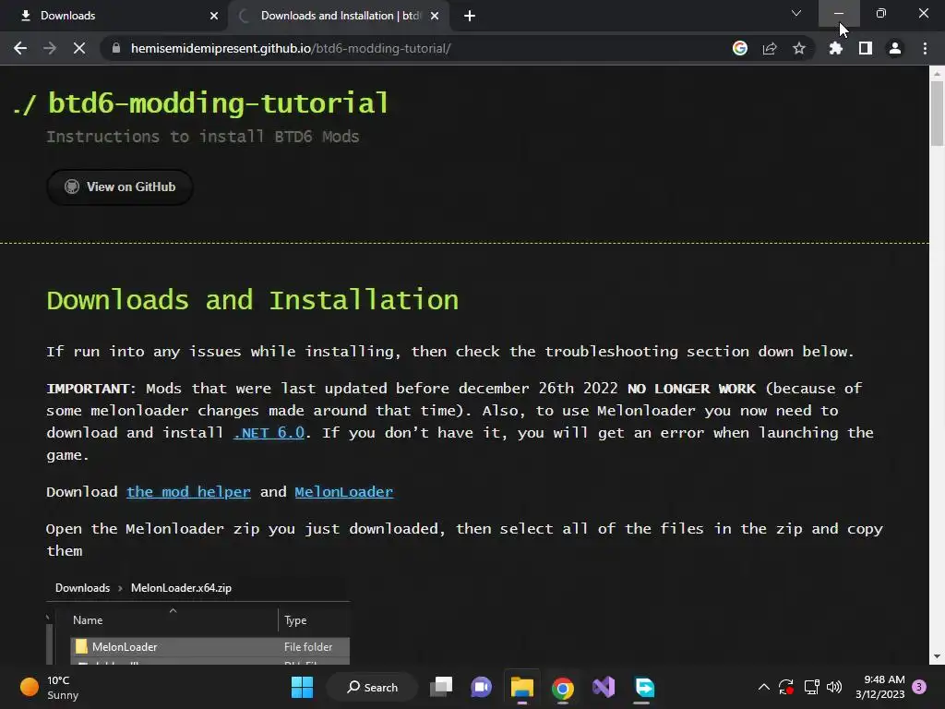Click MelonLoader.x64.zip breadcrumb in the image

(x=181, y=588)
